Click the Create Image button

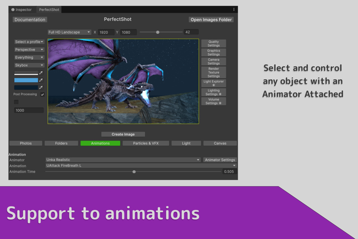(123, 134)
